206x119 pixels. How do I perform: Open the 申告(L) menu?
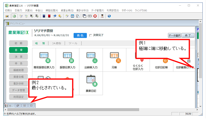coord(39,10)
